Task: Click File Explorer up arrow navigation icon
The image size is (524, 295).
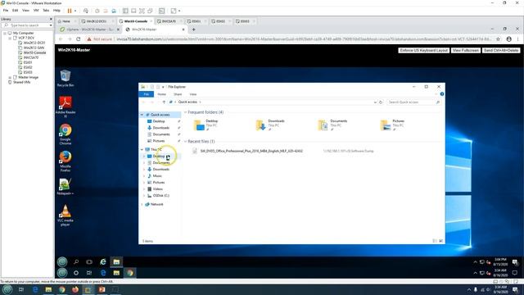Action: click(164, 102)
